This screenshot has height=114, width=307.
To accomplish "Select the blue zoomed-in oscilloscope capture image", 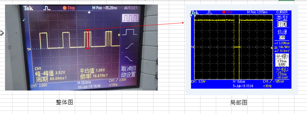I will (x=241, y=49).
